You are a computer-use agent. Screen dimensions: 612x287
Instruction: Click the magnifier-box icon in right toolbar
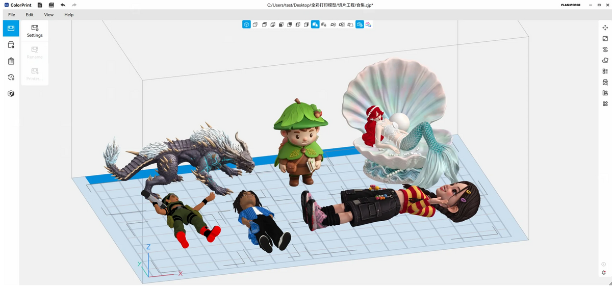(x=605, y=82)
